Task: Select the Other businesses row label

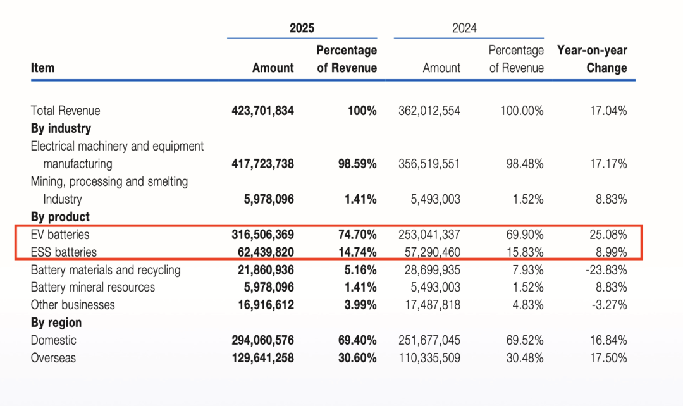Action: (73, 305)
